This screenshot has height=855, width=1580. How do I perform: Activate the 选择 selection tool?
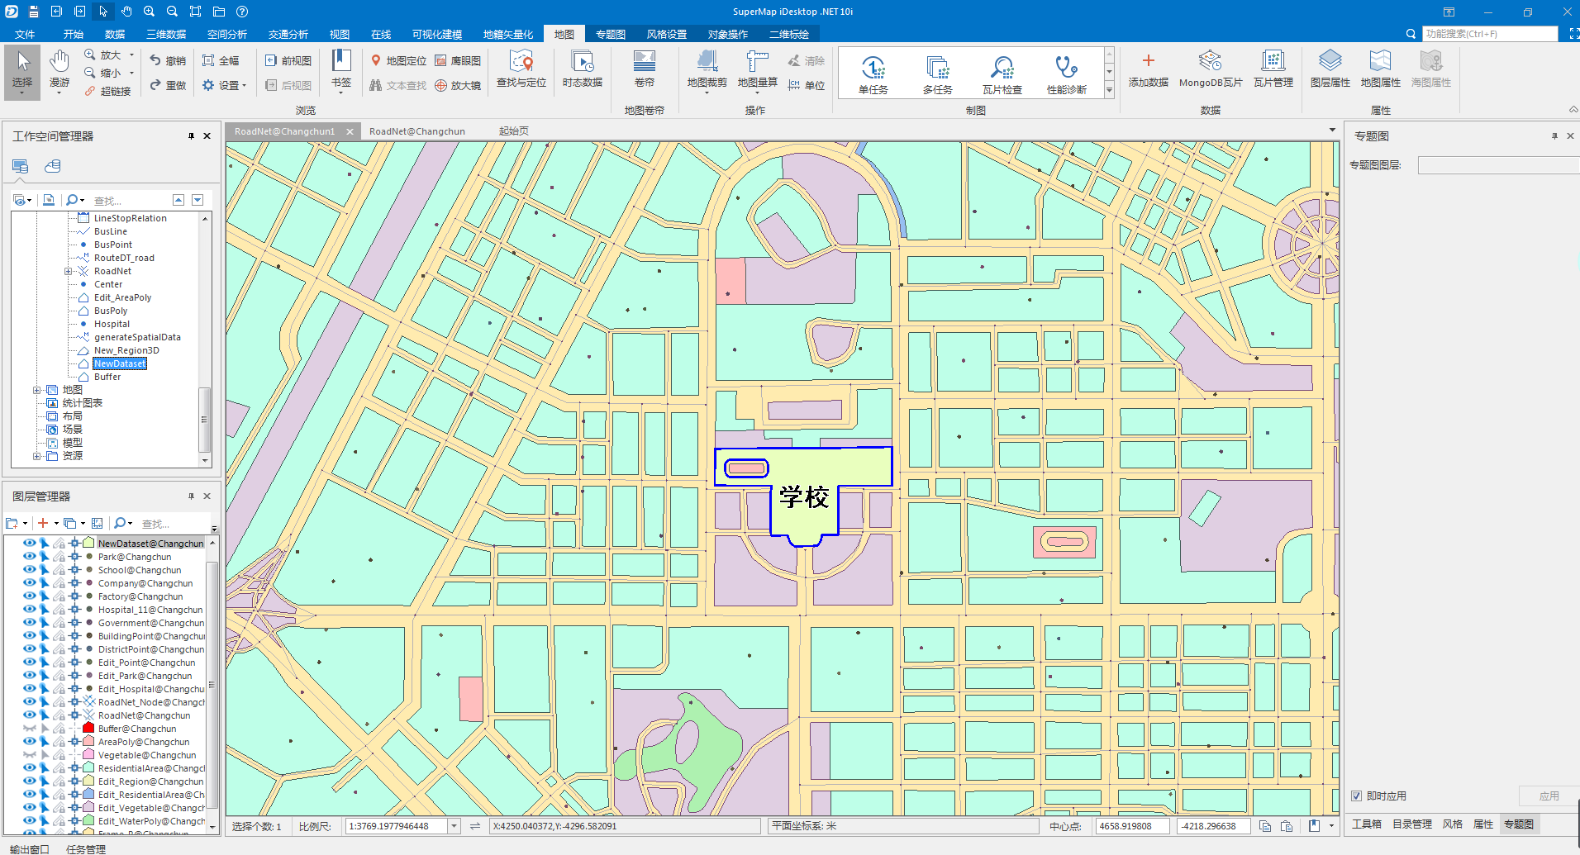click(22, 71)
